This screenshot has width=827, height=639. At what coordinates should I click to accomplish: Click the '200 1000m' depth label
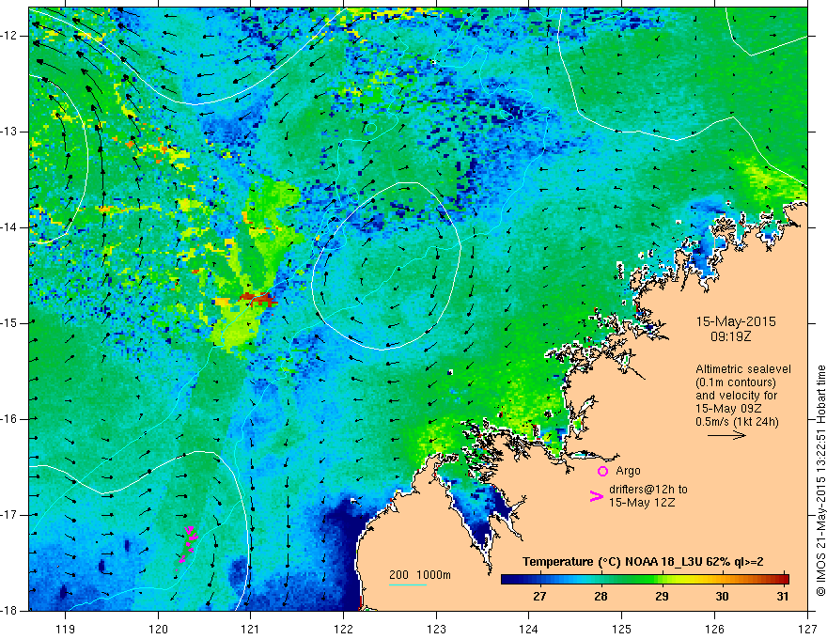pyautogui.click(x=420, y=575)
